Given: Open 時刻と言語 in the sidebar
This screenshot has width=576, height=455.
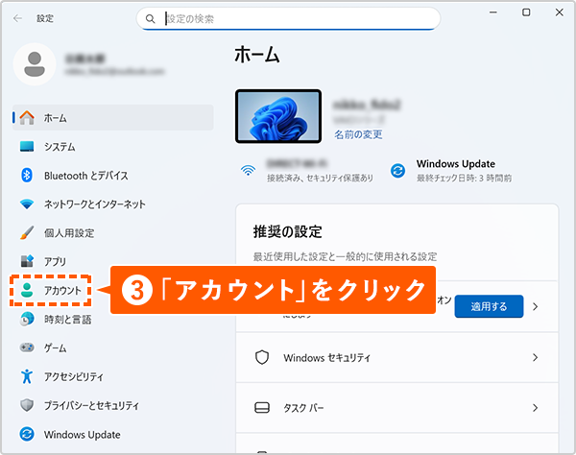Looking at the screenshot, I should click(x=67, y=319).
